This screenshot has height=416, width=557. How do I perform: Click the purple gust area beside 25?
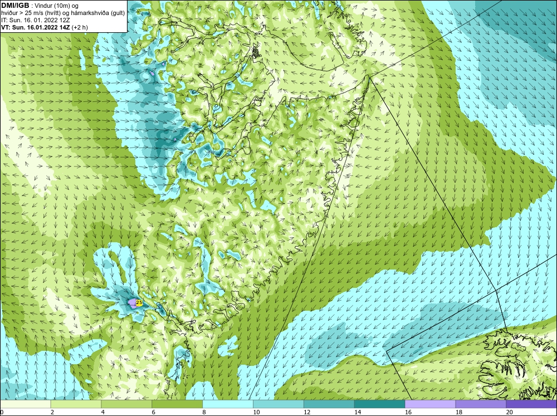[x=132, y=303]
